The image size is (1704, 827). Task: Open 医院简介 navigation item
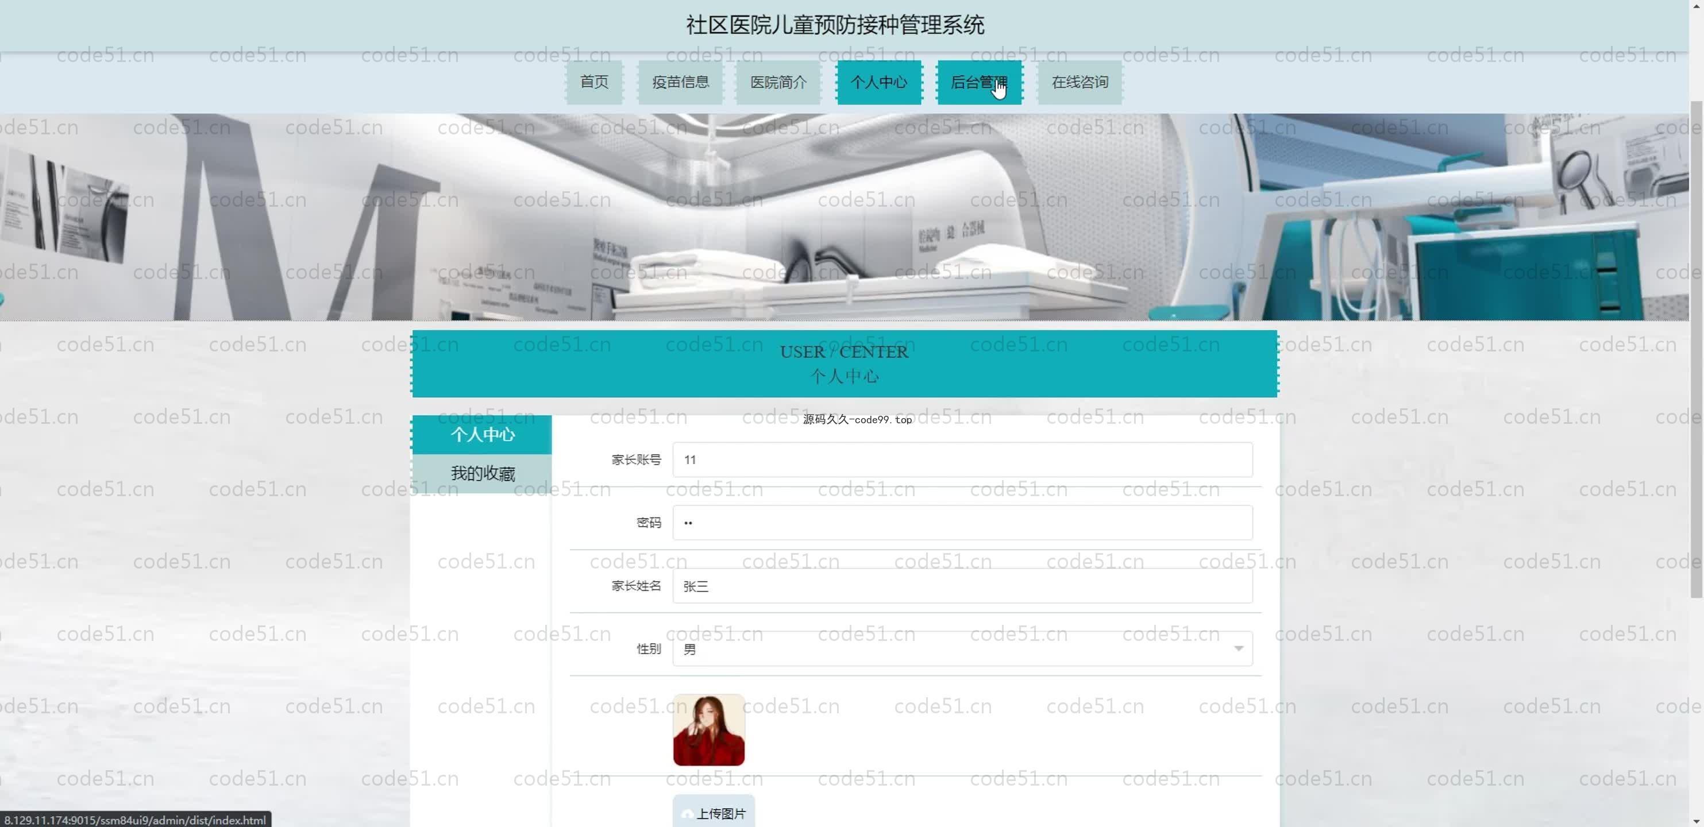click(778, 82)
